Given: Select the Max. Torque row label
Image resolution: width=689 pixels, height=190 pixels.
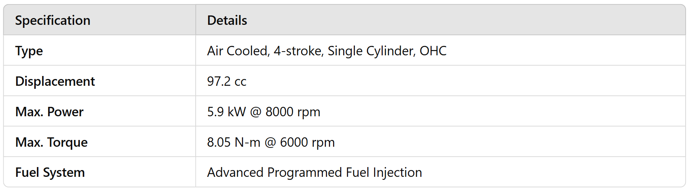Looking at the screenshot, I should coord(51,142).
